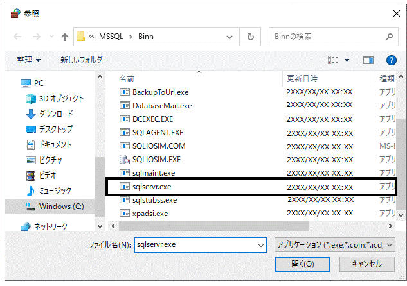Click the SQLIOSIM.EXE database icon

(125, 160)
